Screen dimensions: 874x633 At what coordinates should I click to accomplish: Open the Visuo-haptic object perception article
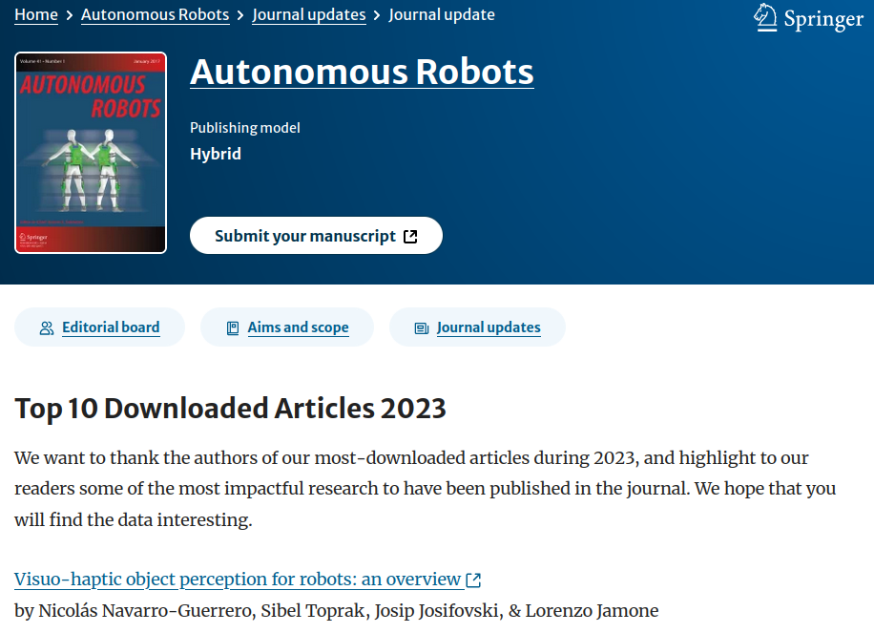tap(238, 580)
